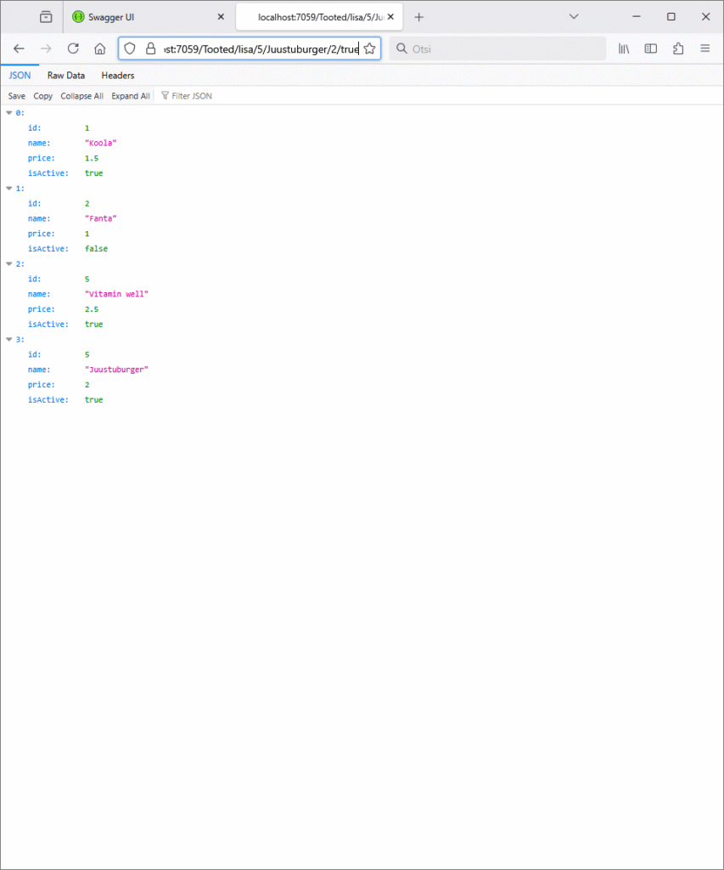
Task: Open the Library bookmarks icon
Action: [x=623, y=48]
